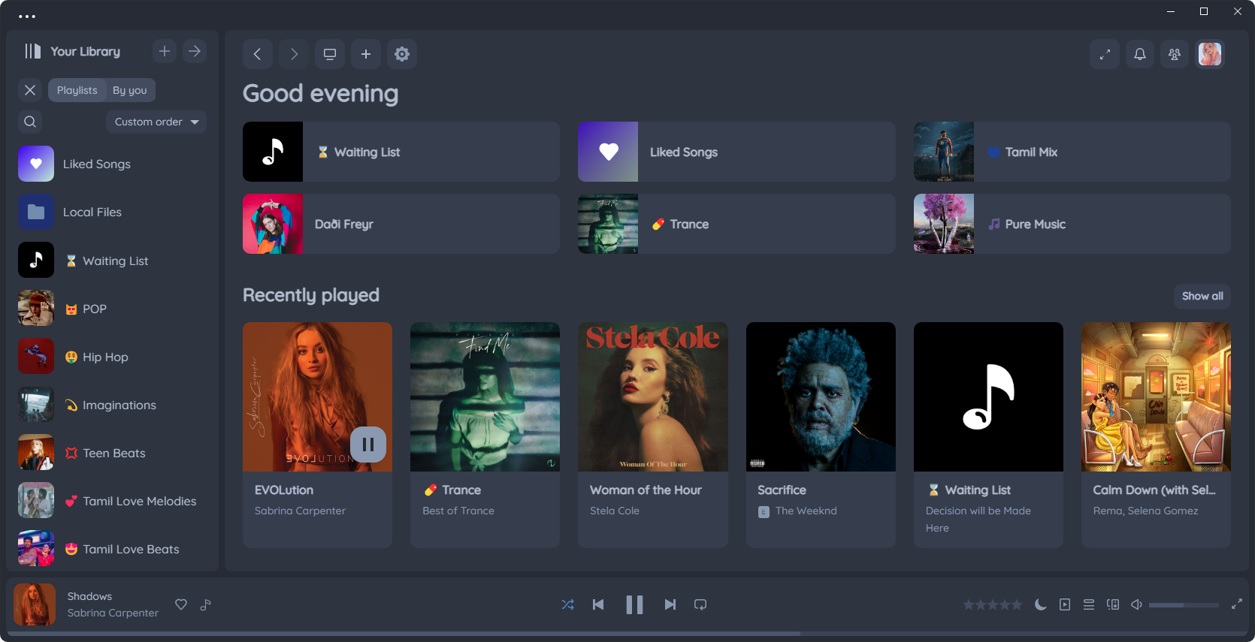Image resolution: width=1255 pixels, height=642 pixels.
Task: Go forward with the right chevron
Action: 294,54
